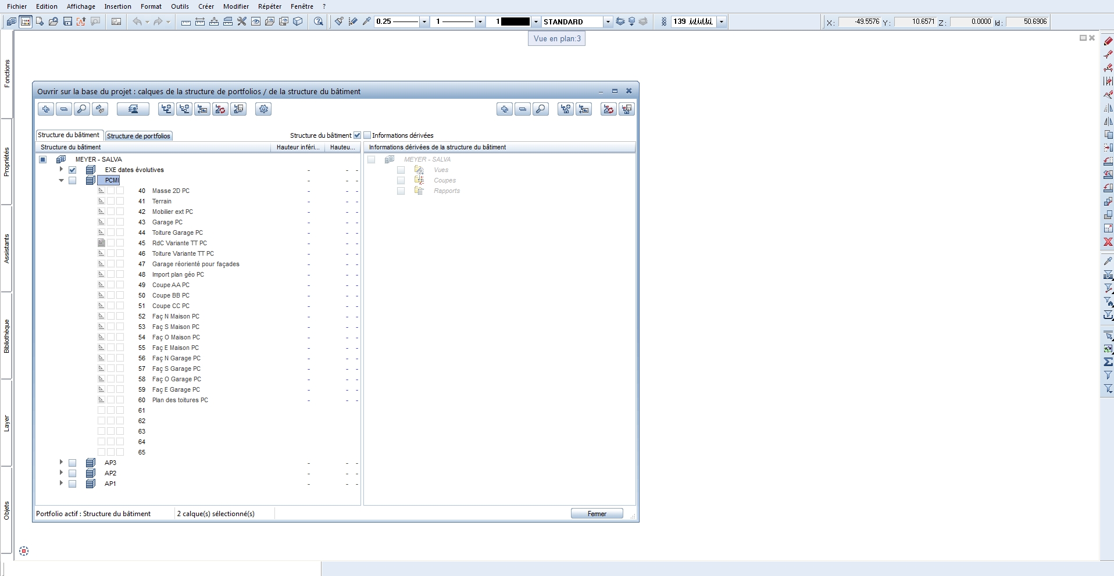The width and height of the screenshot is (1114, 576).
Task: Open the hatch style 139 dropdown
Action: point(722,22)
